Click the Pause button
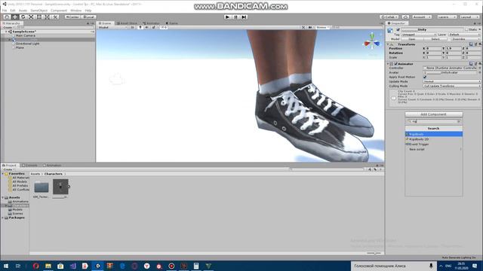This screenshot has width=483, height=271. point(235,17)
